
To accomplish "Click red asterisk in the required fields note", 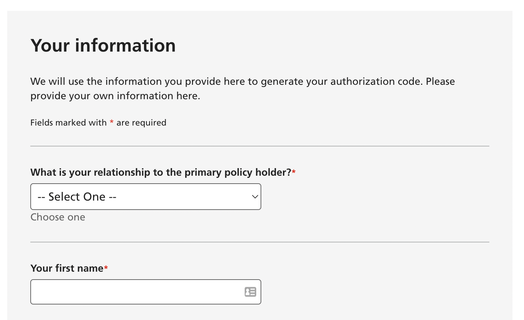I will tap(112, 123).
